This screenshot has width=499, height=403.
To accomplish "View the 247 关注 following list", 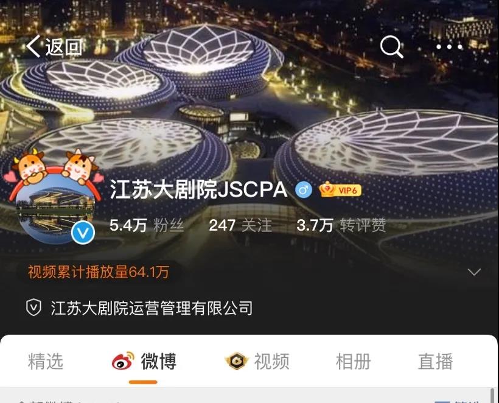I will 240,225.
